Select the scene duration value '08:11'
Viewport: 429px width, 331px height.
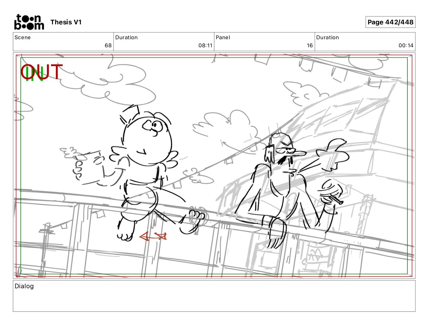(x=205, y=45)
